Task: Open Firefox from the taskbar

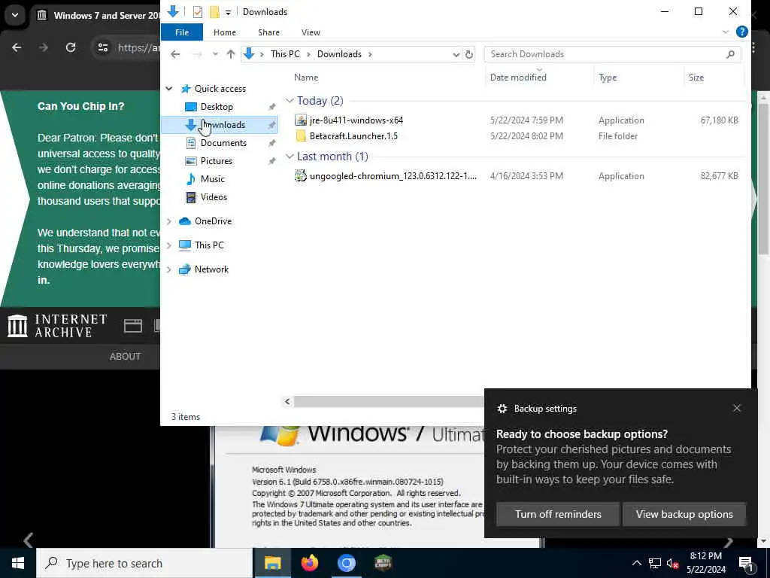Action: (x=309, y=563)
